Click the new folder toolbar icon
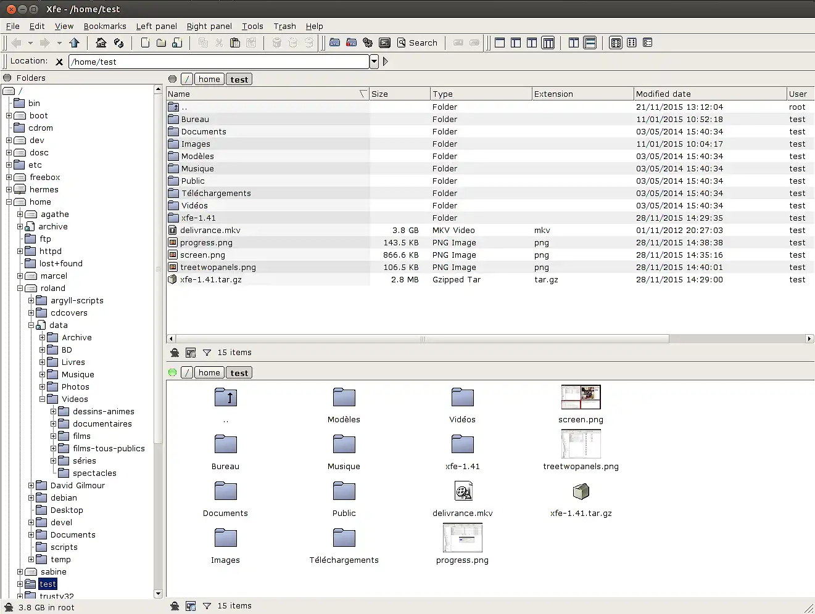815x614 pixels. (161, 43)
